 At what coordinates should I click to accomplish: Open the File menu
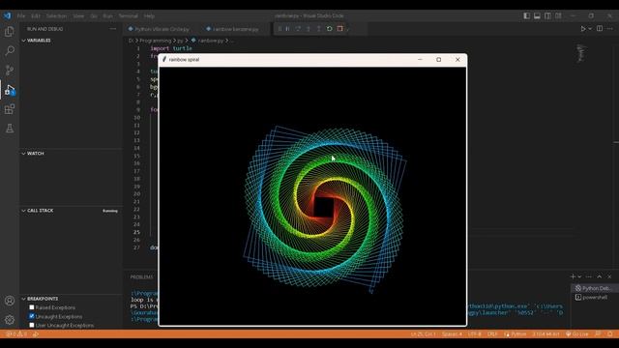[x=21, y=15]
